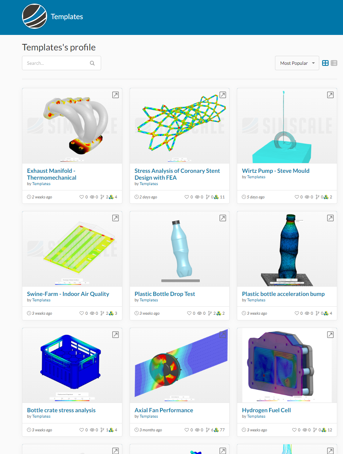Open Plastic bottle acceleration bump project title

point(283,294)
